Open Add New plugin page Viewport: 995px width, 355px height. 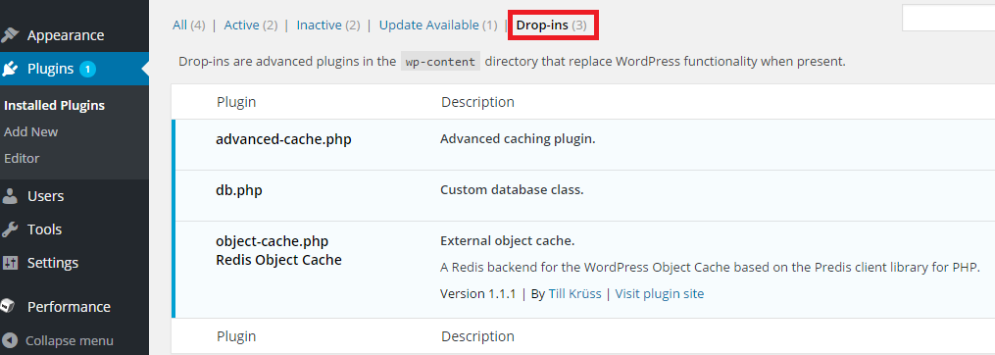[31, 131]
